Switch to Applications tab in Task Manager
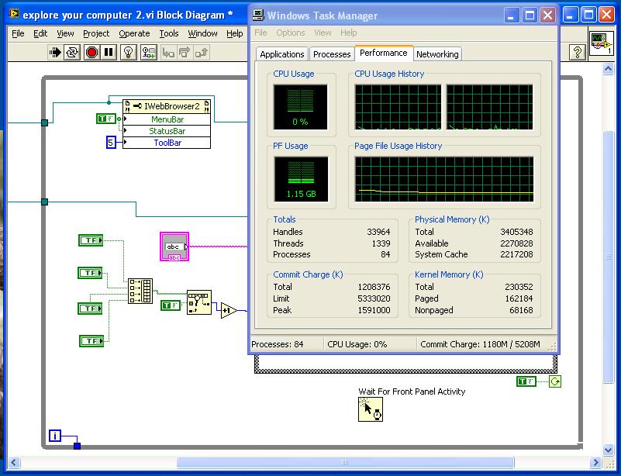 pos(282,54)
